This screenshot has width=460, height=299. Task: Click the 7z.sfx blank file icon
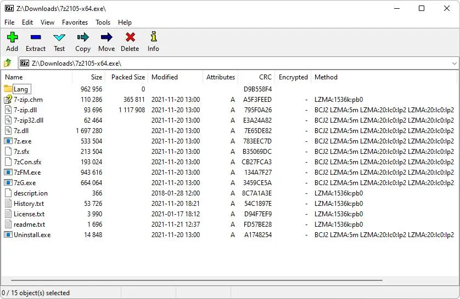[8, 151]
